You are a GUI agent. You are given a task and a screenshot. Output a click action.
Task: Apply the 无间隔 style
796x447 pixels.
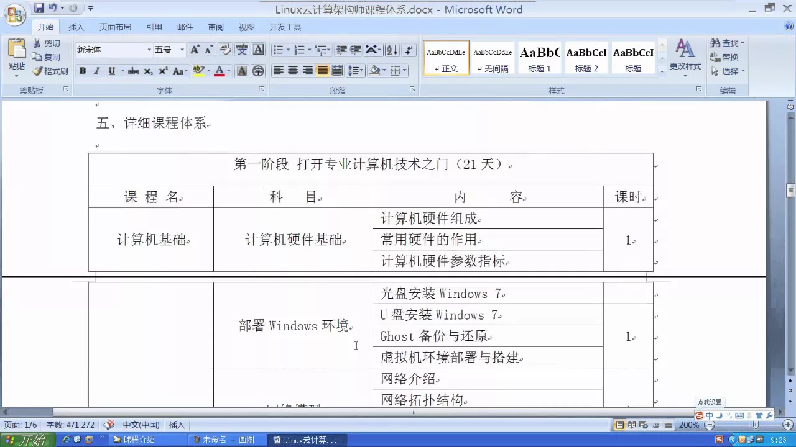point(493,58)
